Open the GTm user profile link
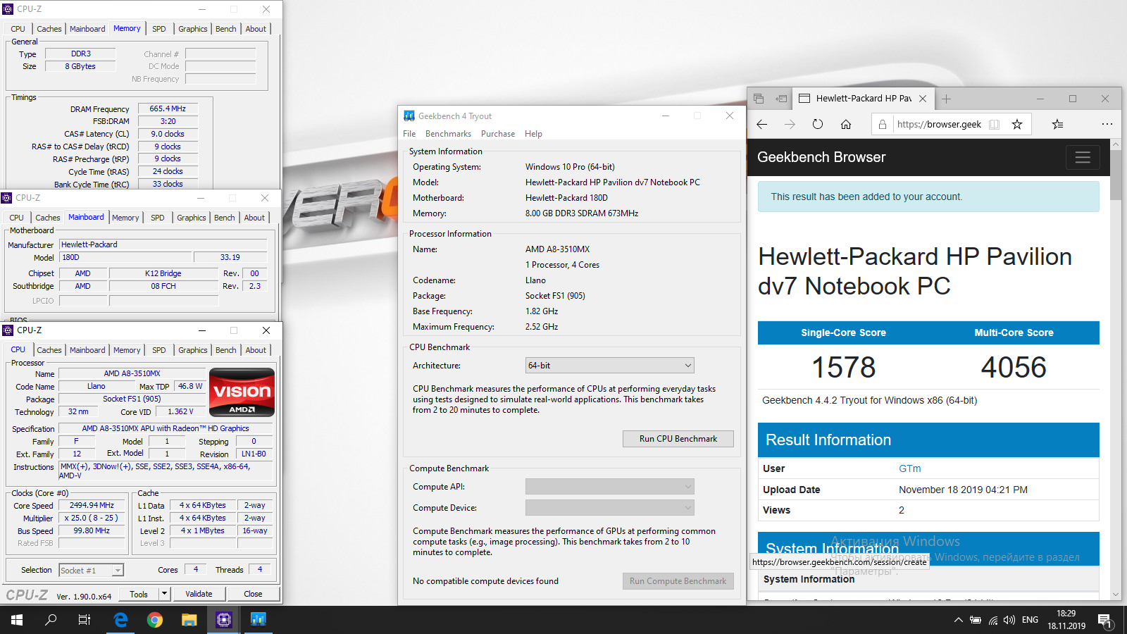Viewport: 1127px width, 634px height. coord(909,468)
